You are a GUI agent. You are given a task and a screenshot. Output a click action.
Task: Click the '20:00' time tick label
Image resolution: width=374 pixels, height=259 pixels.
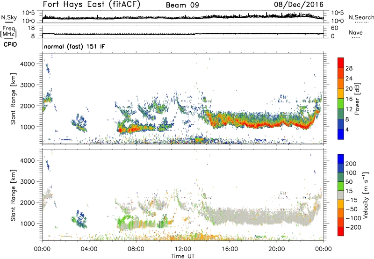pyautogui.click(x=276, y=249)
